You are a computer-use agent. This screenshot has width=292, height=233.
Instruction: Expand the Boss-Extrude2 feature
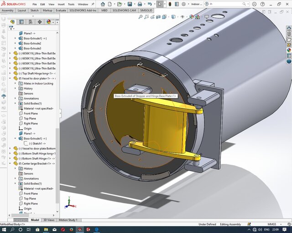pyautogui.click(x=15, y=43)
